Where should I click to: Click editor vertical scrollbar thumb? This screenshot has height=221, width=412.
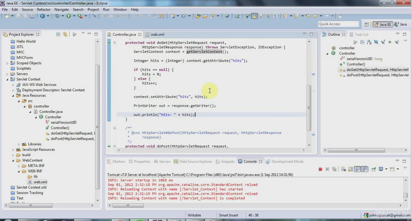pos(309,107)
